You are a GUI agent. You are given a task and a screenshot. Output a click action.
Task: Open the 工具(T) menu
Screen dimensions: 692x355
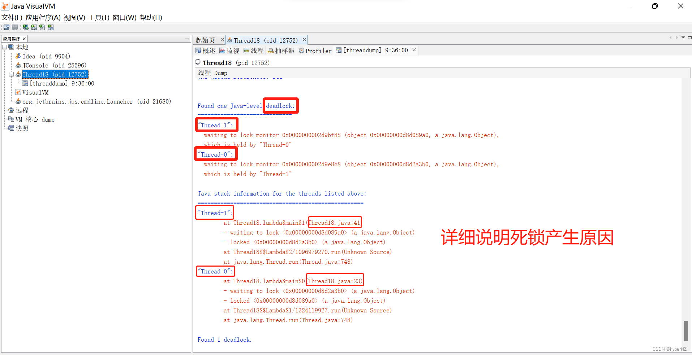pos(99,17)
